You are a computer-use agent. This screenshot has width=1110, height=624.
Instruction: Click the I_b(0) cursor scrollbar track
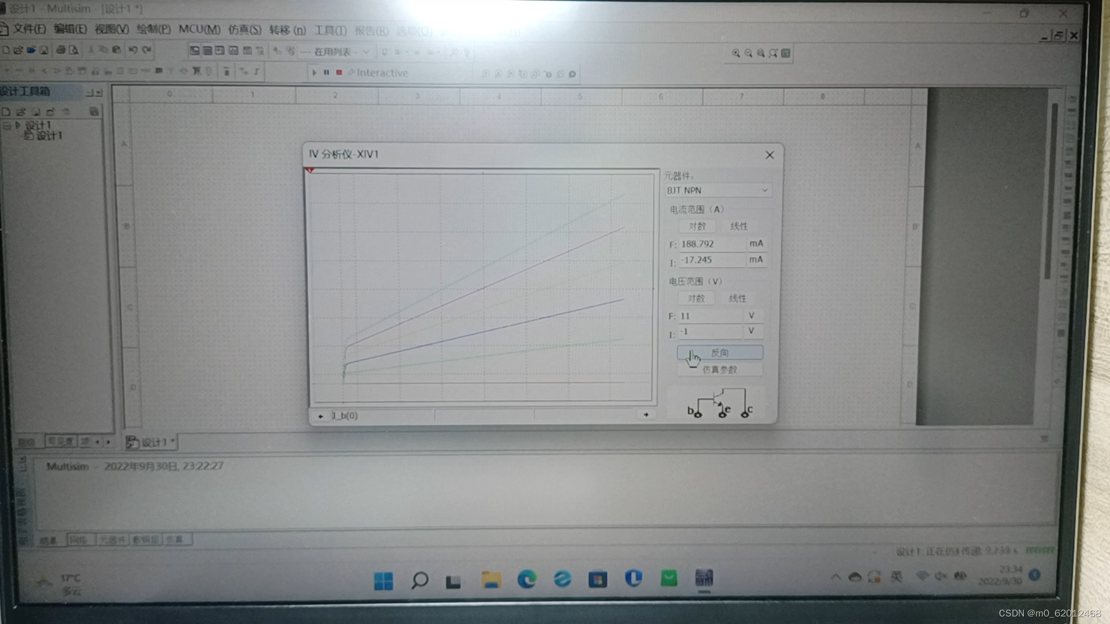click(x=483, y=415)
